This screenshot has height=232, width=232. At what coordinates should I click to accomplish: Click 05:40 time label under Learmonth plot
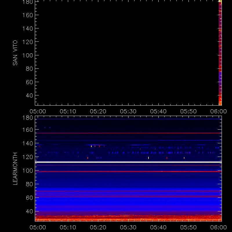point(158,227)
